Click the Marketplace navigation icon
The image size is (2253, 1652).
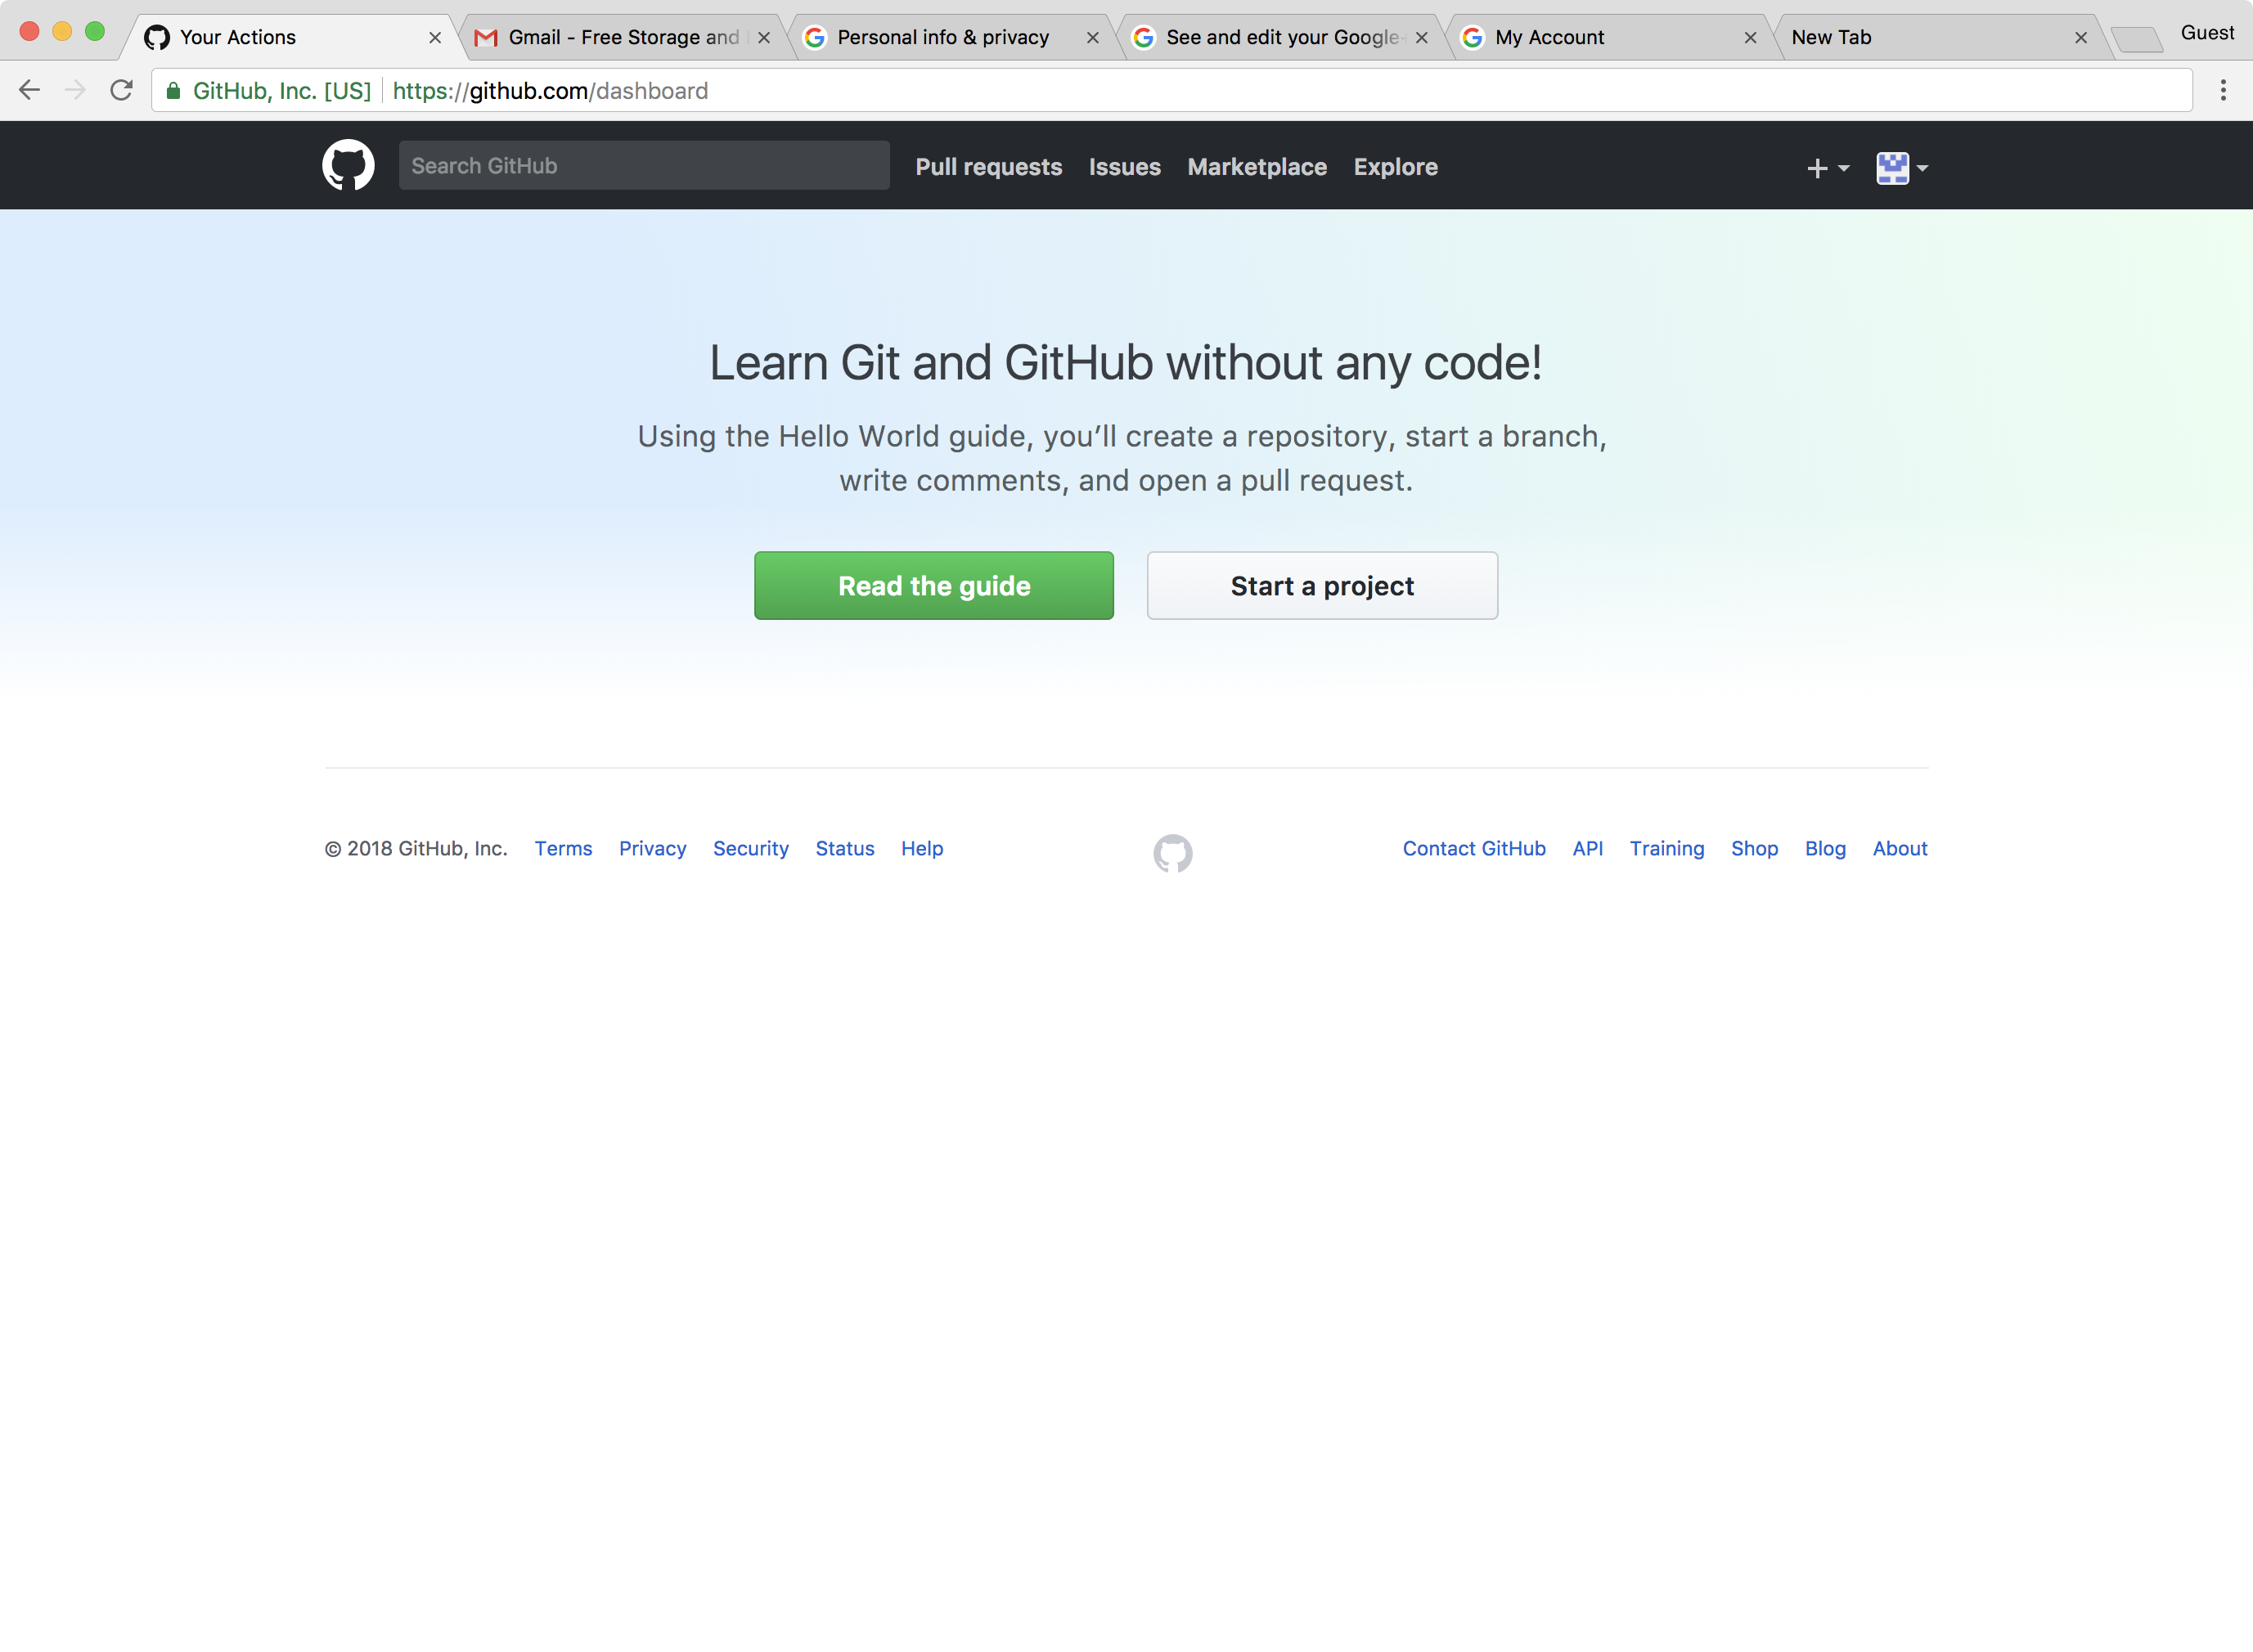pyautogui.click(x=1257, y=166)
